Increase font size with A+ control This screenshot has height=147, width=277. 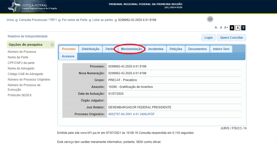[226, 28]
